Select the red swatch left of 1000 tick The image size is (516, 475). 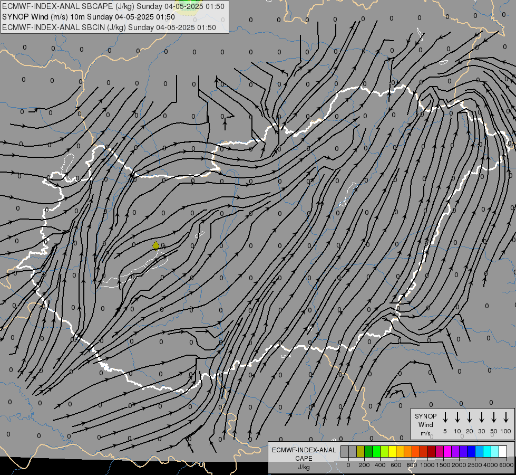click(424, 451)
